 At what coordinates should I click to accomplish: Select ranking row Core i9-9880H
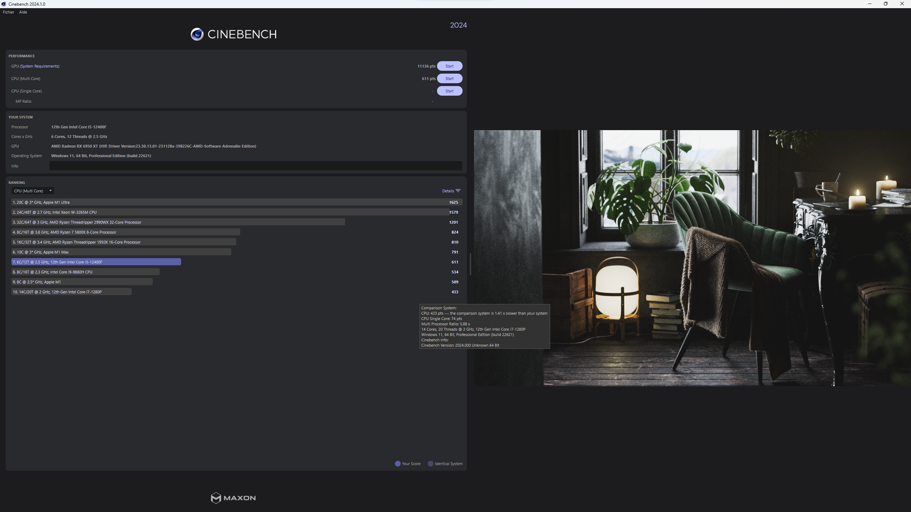coord(237,272)
